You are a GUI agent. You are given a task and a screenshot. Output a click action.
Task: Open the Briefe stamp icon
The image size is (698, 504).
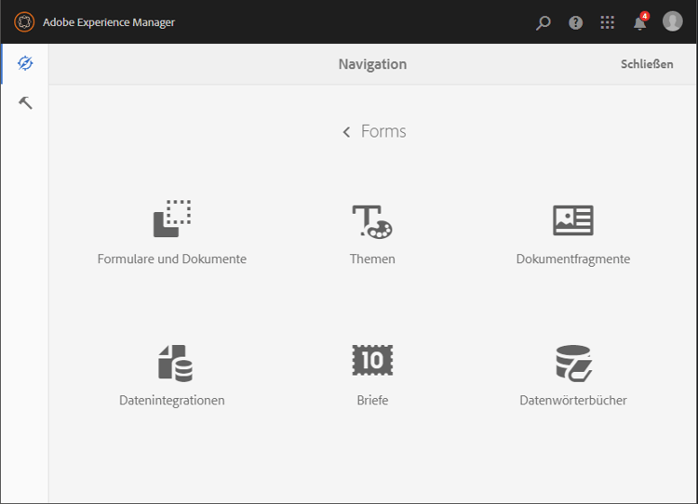pyautogui.click(x=372, y=360)
